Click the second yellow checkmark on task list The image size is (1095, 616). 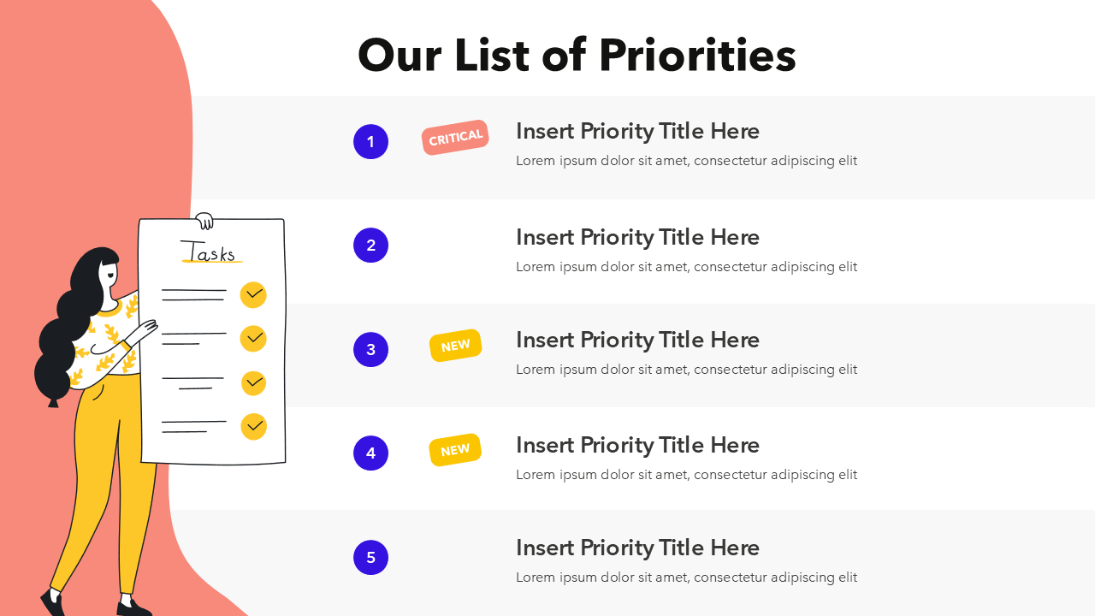[253, 339]
